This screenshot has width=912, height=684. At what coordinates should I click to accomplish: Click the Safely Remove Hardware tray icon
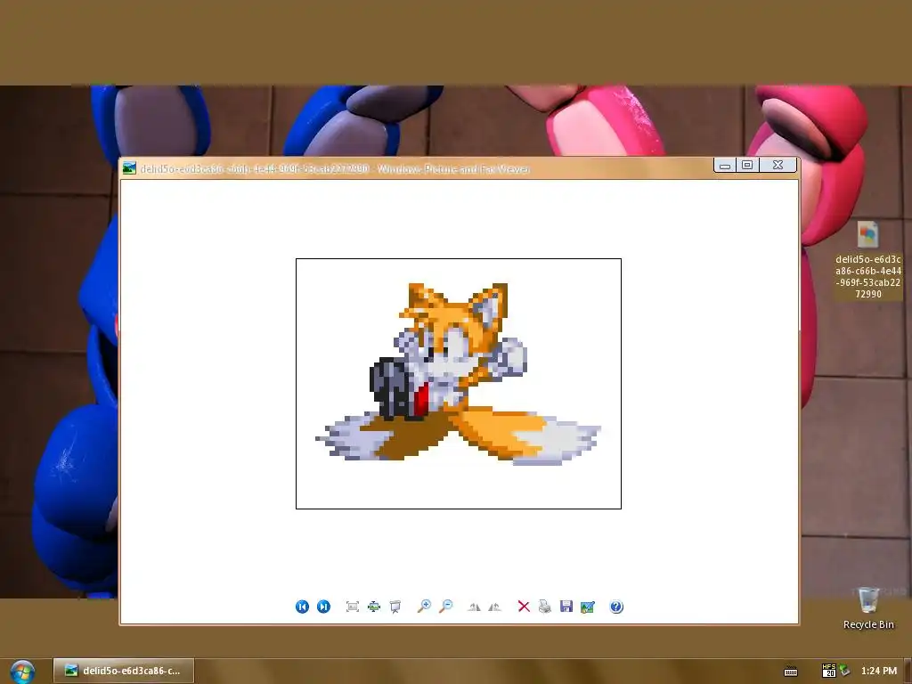pyautogui.click(x=844, y=671)
